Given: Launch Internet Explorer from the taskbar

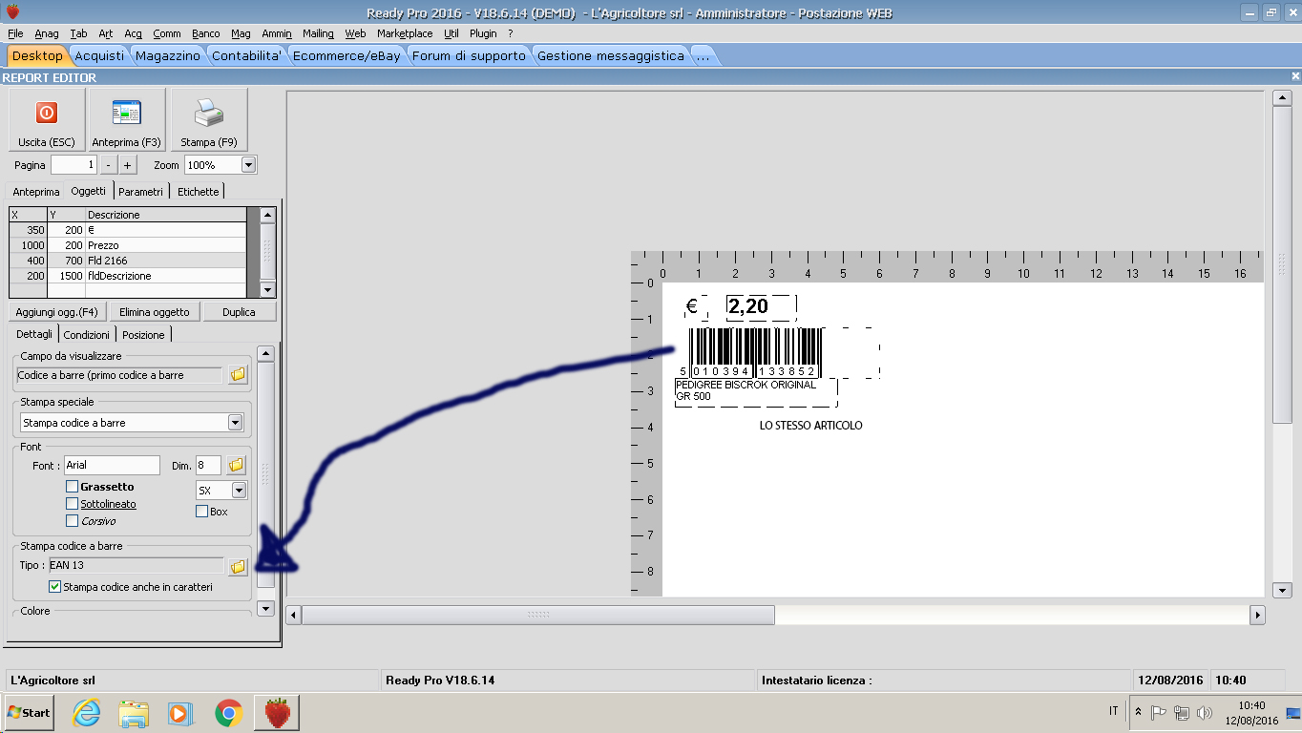Looking at the screenshot, I should pyautogui.click(x=86, y=712).
